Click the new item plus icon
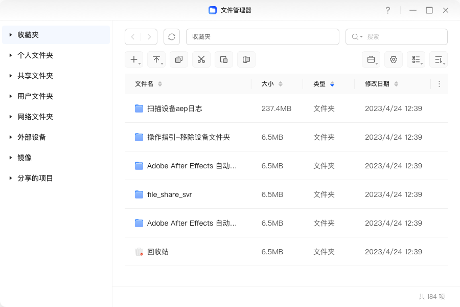460x307 pixels. pyautogui.click(x=134, y=59)
